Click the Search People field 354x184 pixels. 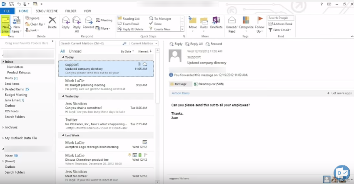coord(281,18)
